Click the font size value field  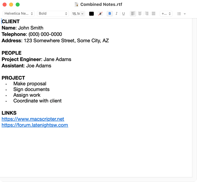pyautogui.click(x=76, y=14)
